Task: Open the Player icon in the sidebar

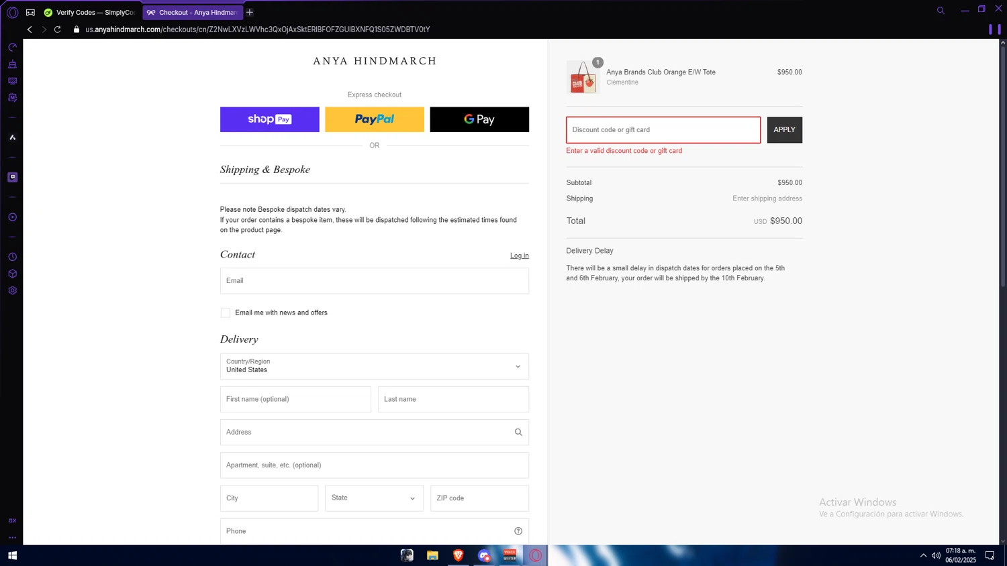Action: point(12,217)
